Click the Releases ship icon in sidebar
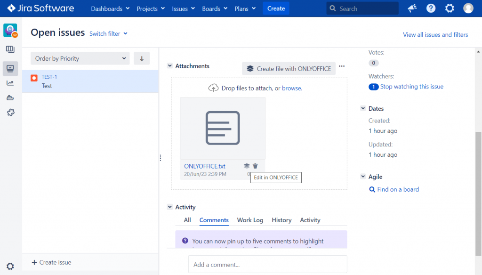 tap(10, 98)
